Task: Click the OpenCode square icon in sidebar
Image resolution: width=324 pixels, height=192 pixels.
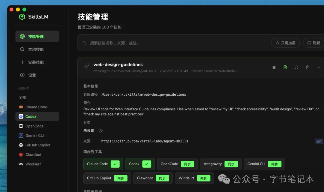Action: 21,126
